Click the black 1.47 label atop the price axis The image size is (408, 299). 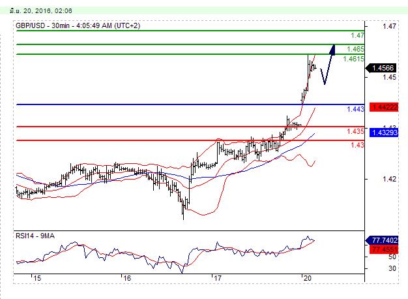coord(389,26)
